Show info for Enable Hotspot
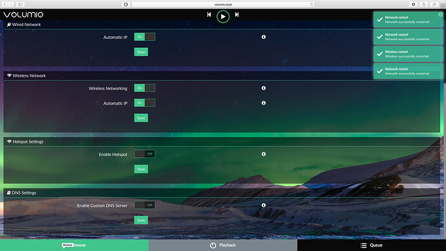Screen dimensions: 446x251 [x=264, y=154]
